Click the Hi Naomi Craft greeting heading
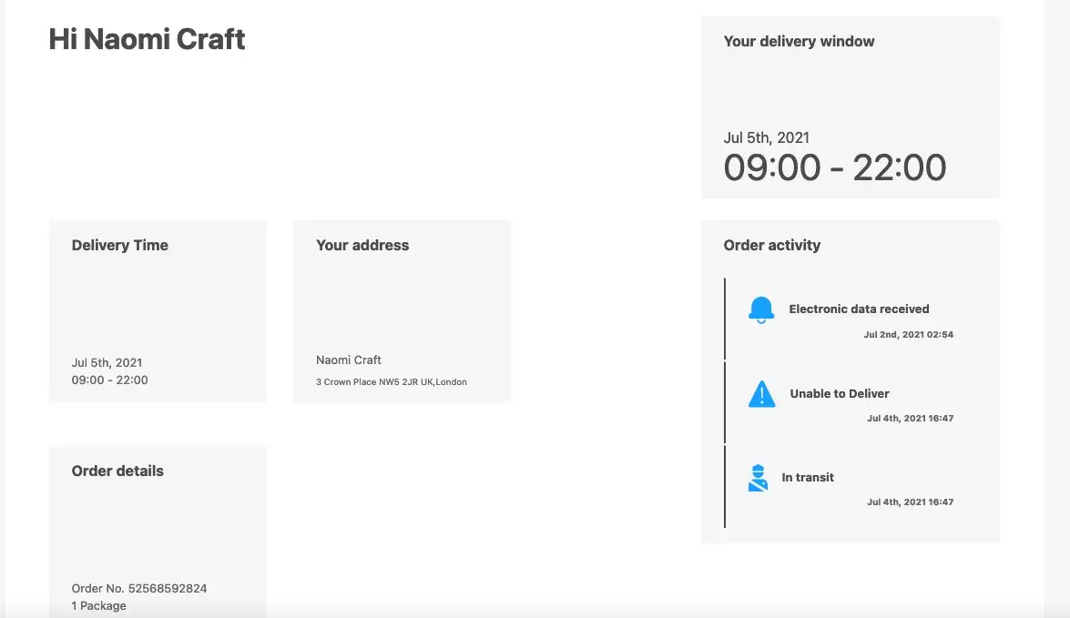Viewport: 1070px width, 618px height. [x=147, y=39]
